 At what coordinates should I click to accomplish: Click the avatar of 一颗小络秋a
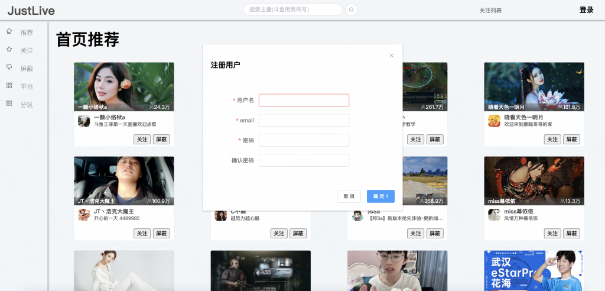[84, 121]
